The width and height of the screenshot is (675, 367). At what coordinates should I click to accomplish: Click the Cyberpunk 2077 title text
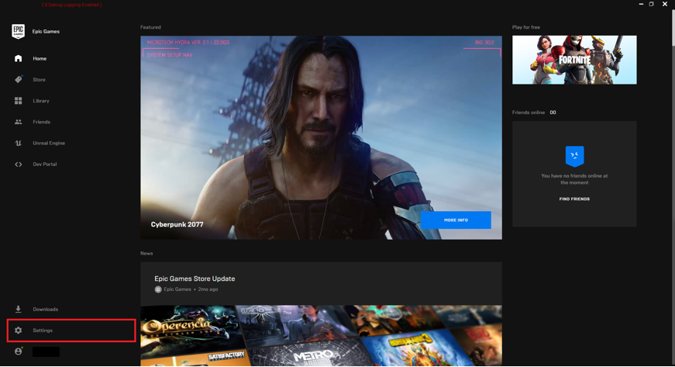(x=177, y=224)
